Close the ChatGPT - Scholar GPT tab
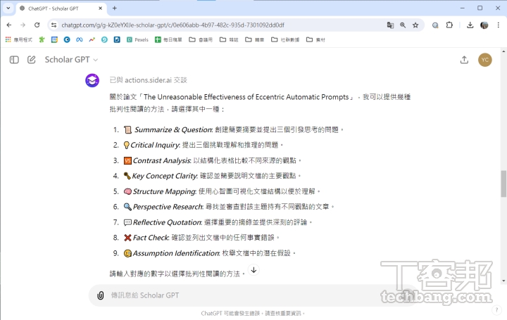The height and width of the screenshot is (320, 507). click(100, 8)
